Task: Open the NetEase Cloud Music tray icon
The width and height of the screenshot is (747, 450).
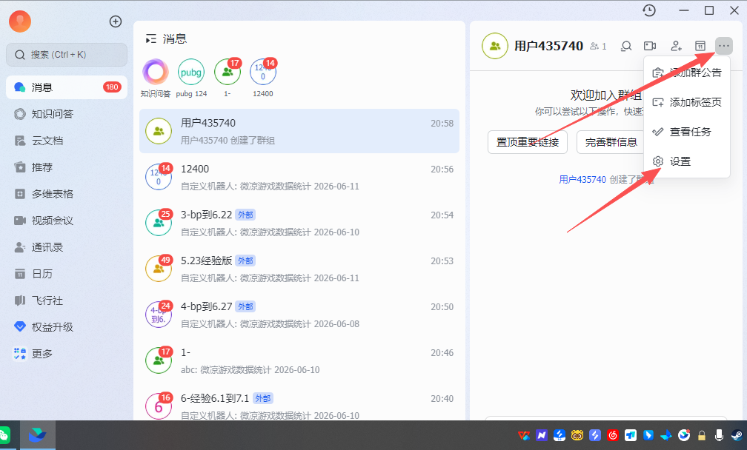Action: [613, 435]
